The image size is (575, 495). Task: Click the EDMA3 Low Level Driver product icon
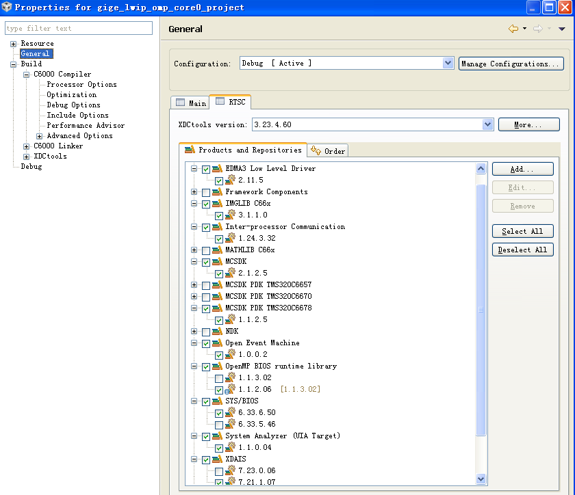218,169
